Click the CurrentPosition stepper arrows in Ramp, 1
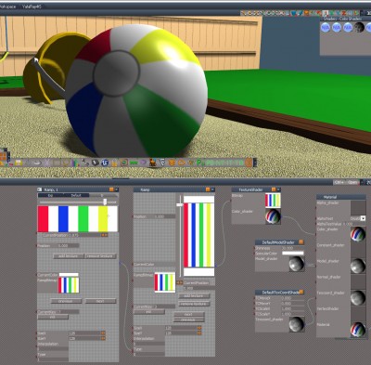This screenshot has height=365, width=371. pyautogui.click(x=105, y=235)
